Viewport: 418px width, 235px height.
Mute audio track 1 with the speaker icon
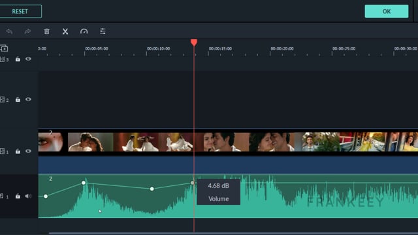(x=28, y=196)
